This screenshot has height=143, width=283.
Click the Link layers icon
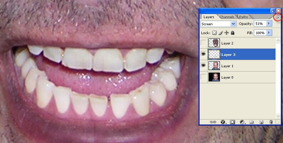[213, 122]
